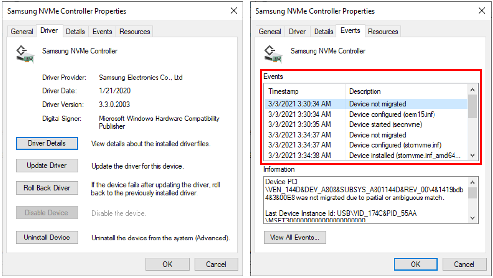
Task: Click the provider Samsung Electronics Co., Ltd
Action: [x=141, y=78]
